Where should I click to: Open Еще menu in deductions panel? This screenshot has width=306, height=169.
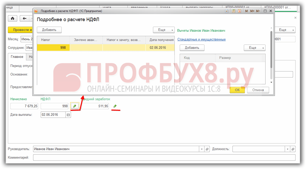point(254,48)
